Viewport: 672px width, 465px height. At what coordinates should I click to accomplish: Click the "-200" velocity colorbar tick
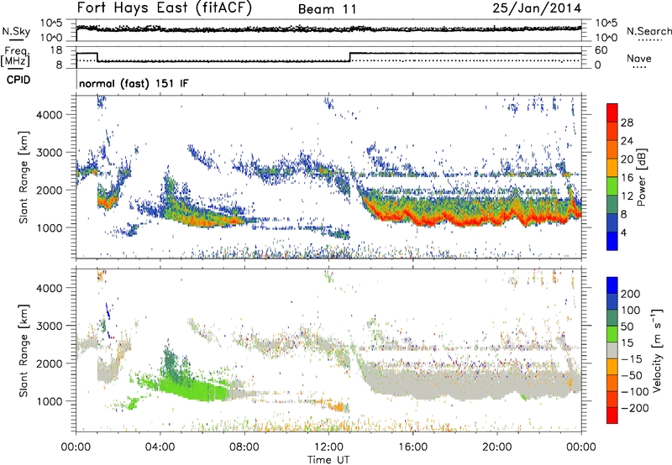click(x=635, y=408)
